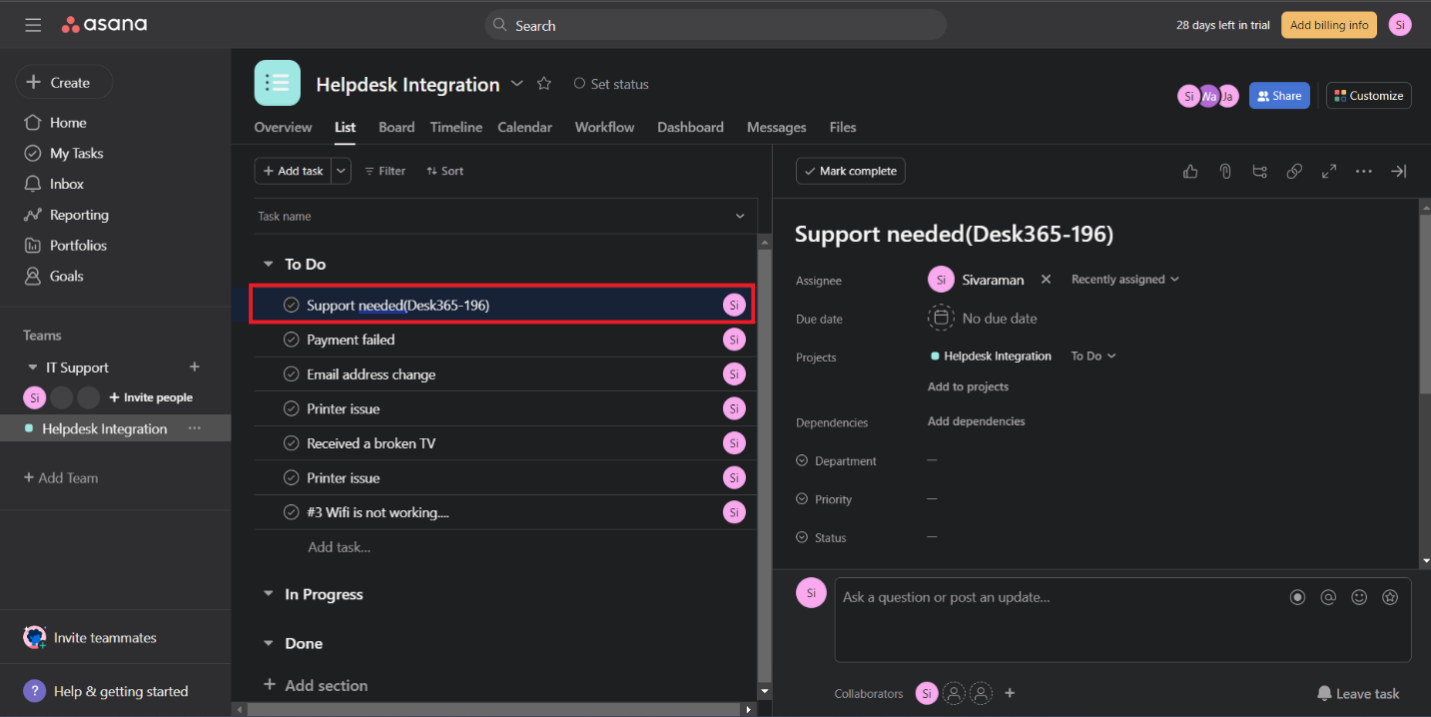
Task: Click the due date calendar icon
Action: (x=941, y=319)
